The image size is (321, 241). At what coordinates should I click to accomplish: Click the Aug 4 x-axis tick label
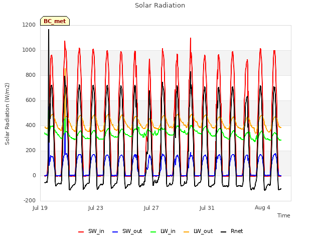(262, 207)
